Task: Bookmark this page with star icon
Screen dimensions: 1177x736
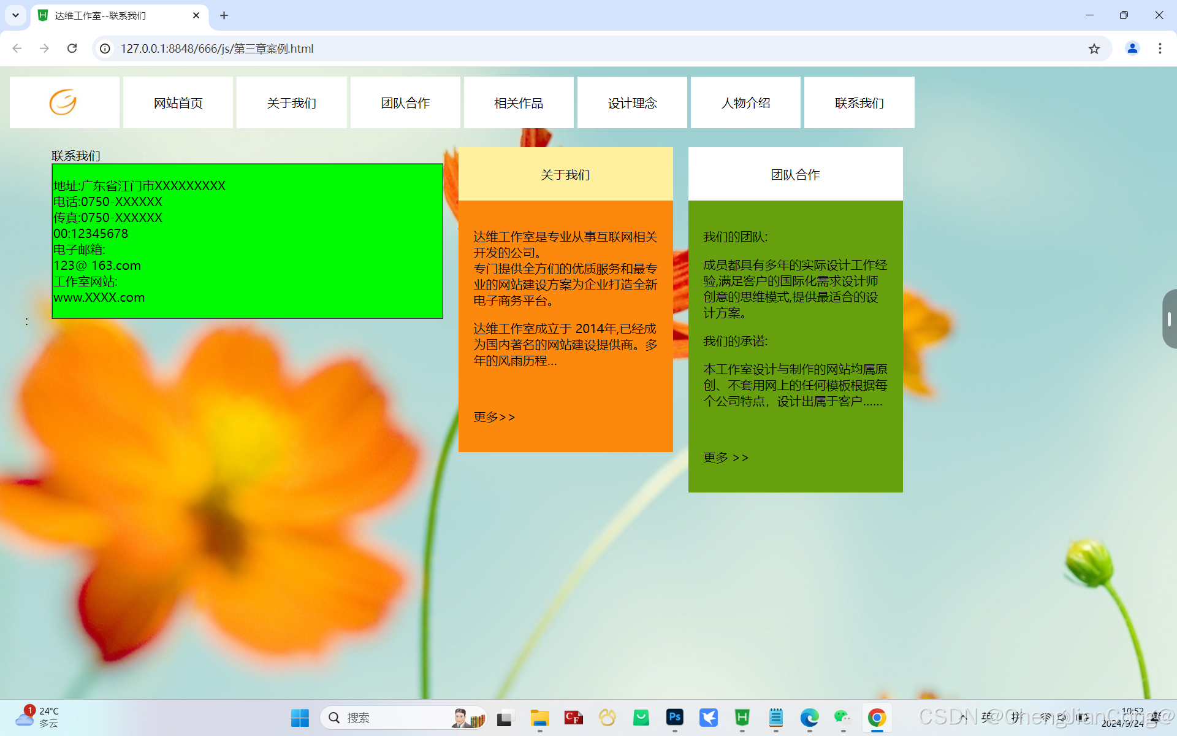Action: point(1094,48)
